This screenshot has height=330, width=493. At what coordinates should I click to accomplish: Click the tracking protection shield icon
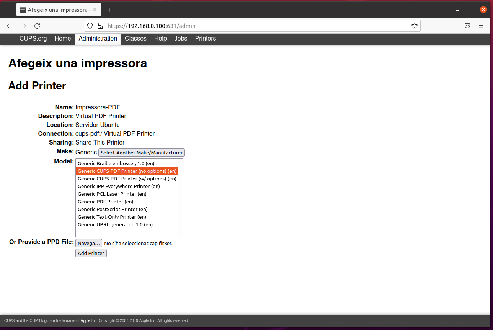tap(90, 26)
